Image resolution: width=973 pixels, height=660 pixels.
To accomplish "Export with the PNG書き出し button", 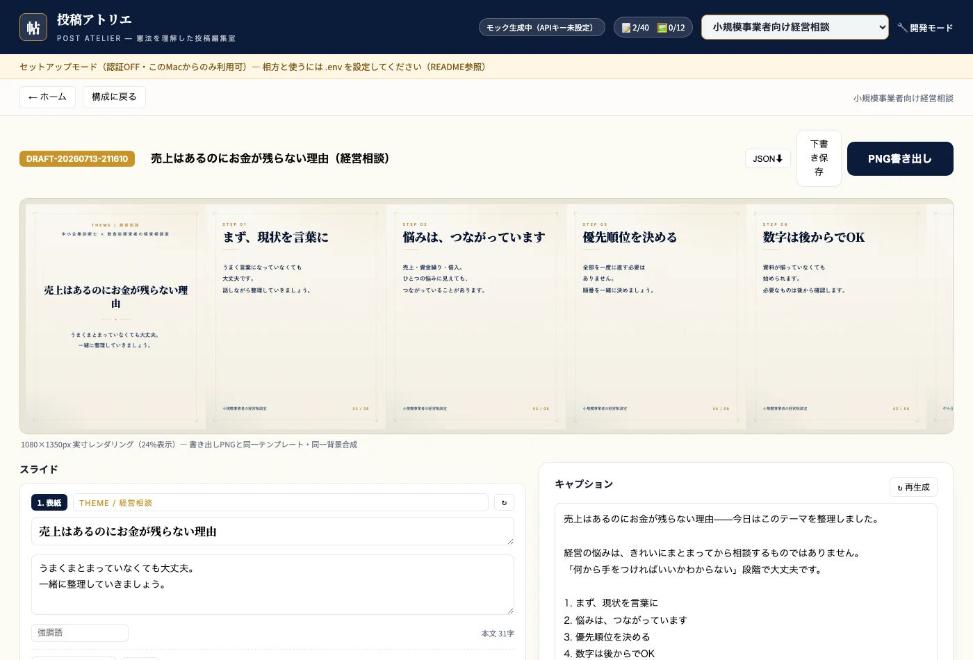I will 900,158.
